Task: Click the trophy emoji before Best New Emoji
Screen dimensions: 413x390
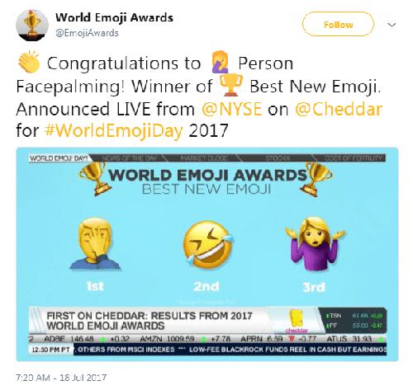Action: (231, 85)
